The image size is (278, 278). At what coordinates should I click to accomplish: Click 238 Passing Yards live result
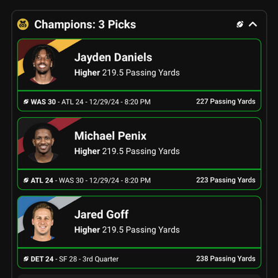(226, 259)
